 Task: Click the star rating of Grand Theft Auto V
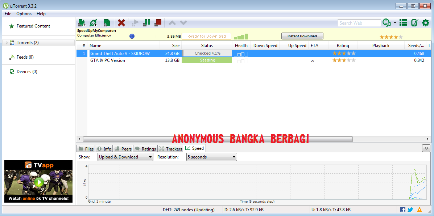click(344, 53)
